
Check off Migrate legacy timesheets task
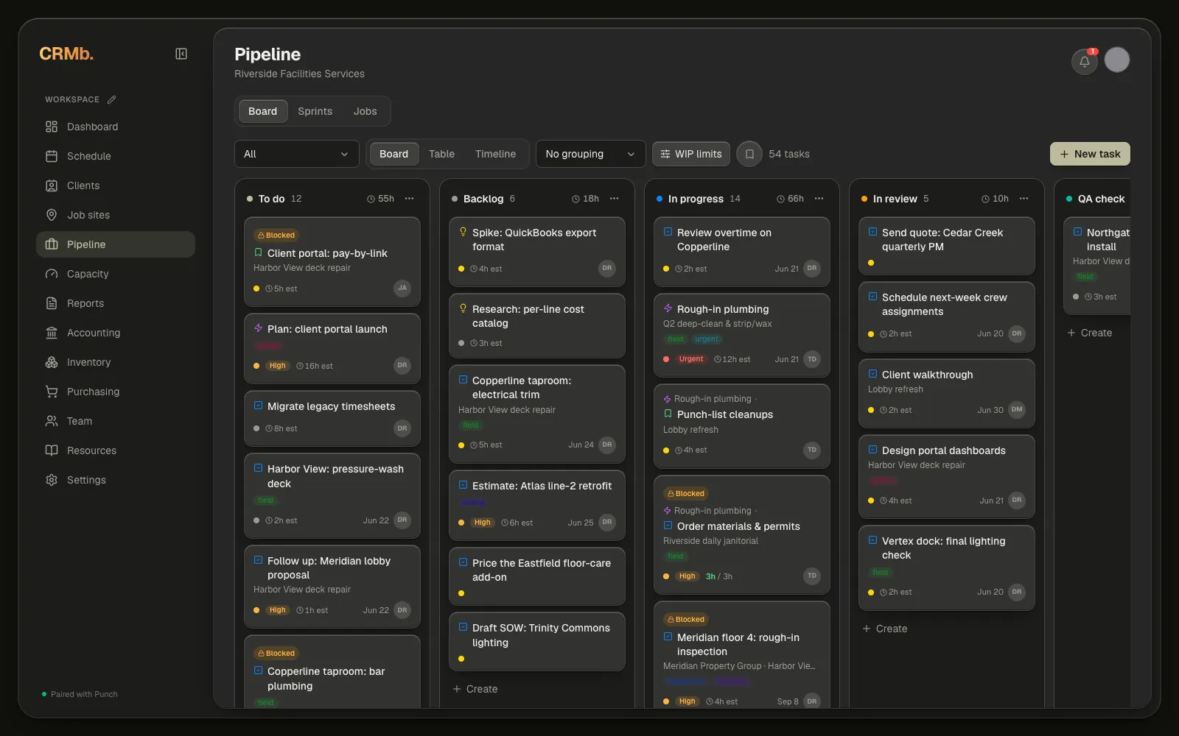pos(258,406)
